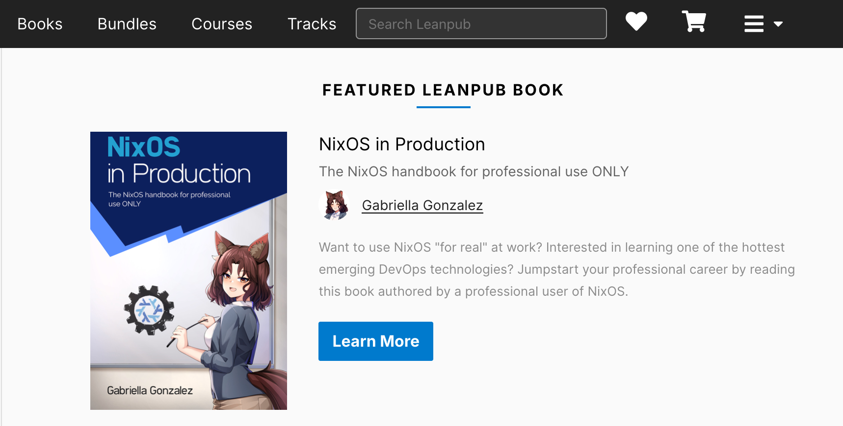The height and width of the screenshot is (426, 843).
Task: Focus the Search Leanpub field
Action: tap(481, 24)
